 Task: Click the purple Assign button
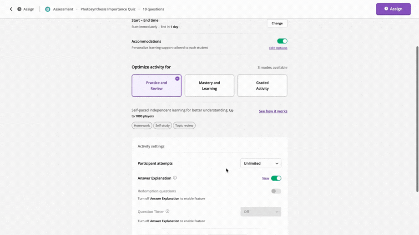pyautogui.click(x=393, y=9)
